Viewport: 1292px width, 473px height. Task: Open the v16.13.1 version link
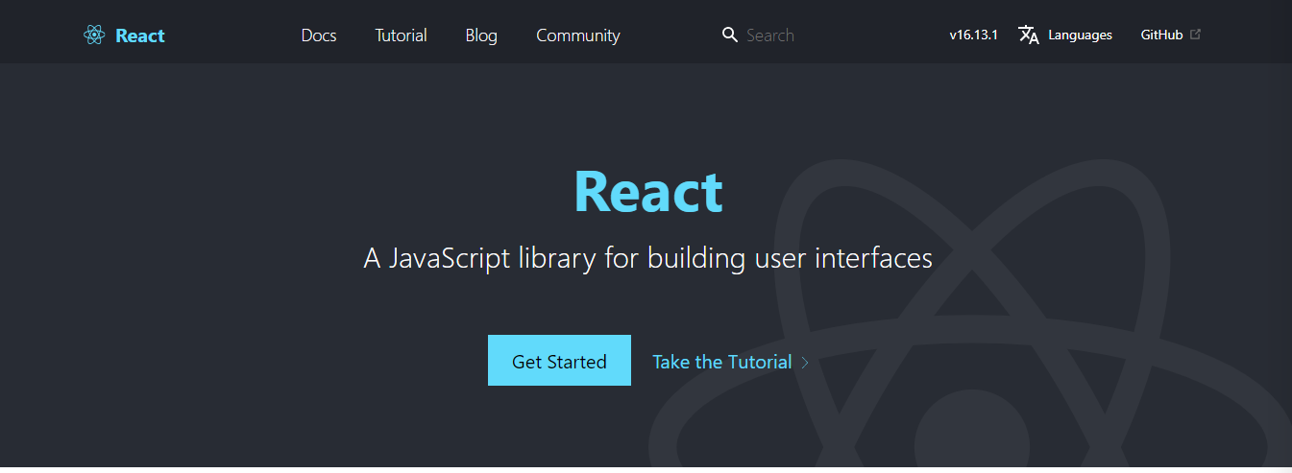(x=973, y=35)
